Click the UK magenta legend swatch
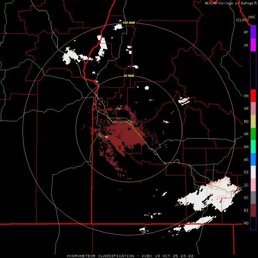This screenshot has height=258, width=258. 253,45
